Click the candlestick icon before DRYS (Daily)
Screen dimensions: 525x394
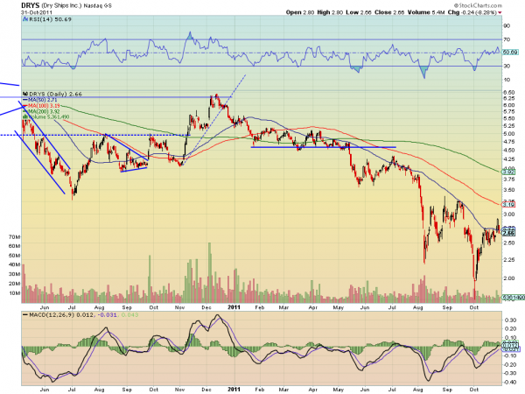(x=25, y=95)
